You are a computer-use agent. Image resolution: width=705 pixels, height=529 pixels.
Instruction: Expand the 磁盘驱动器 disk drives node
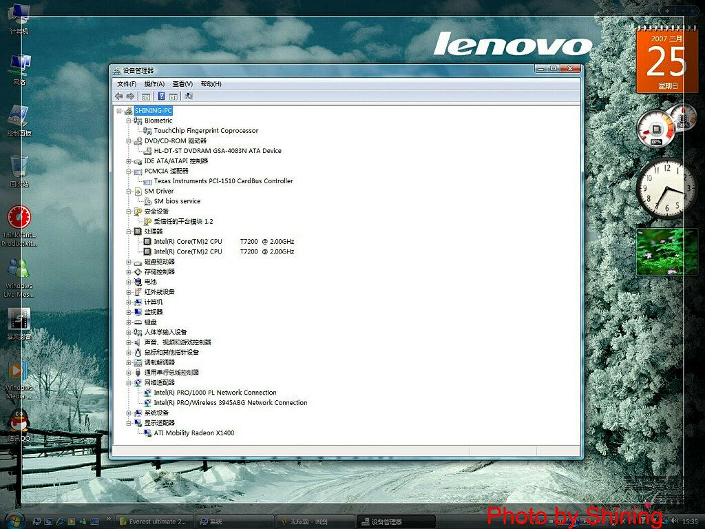point(128,262)
